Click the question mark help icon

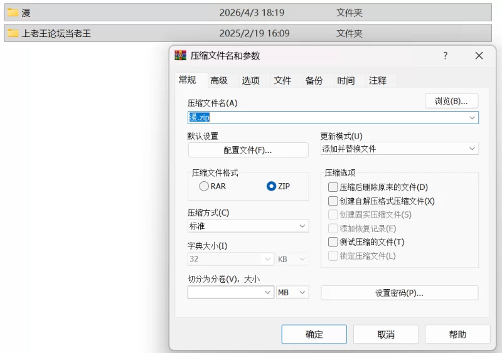click(x=446, y=56)
